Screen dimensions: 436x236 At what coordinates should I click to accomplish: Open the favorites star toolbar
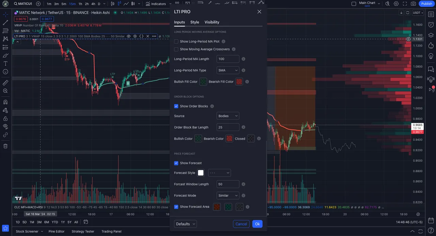tap(5, 228)
